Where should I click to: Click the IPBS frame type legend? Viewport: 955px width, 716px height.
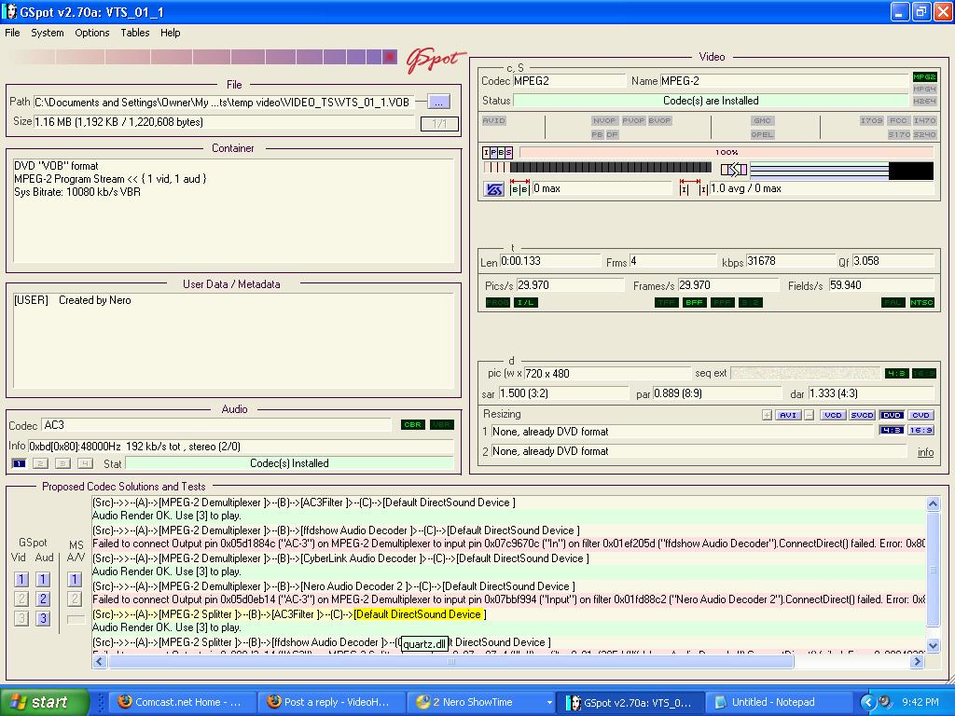click(x=498, y=152)
